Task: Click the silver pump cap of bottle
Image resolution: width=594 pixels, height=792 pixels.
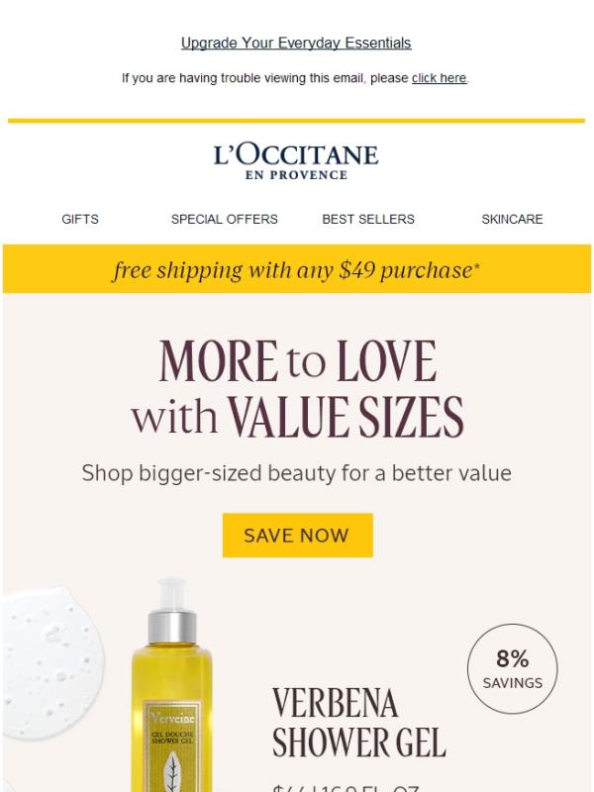Action: (172, 627)
